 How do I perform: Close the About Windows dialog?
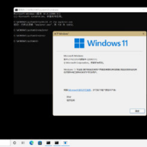143,34
